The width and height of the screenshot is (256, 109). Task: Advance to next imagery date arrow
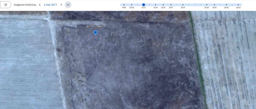61,5
